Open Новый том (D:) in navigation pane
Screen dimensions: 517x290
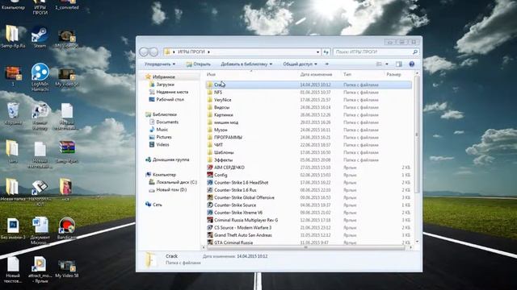171,190
